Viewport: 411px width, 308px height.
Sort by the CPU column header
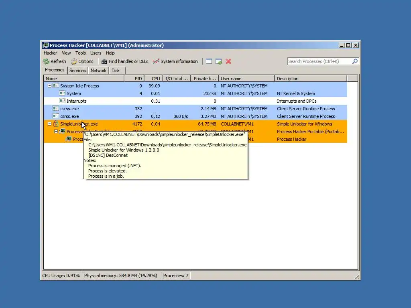[153, 79]
